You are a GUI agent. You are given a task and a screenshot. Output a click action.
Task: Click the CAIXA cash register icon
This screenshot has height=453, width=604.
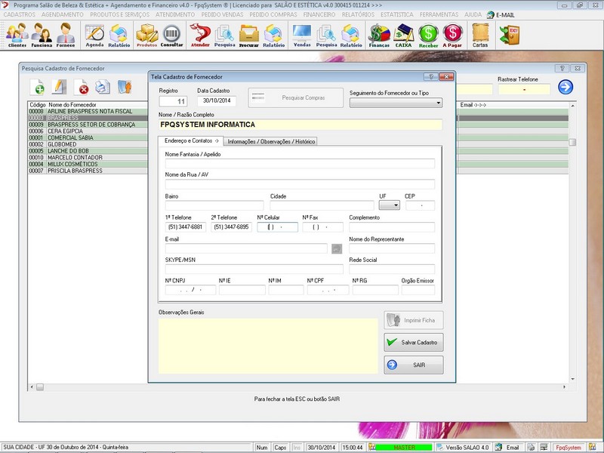tap(404, 35)
